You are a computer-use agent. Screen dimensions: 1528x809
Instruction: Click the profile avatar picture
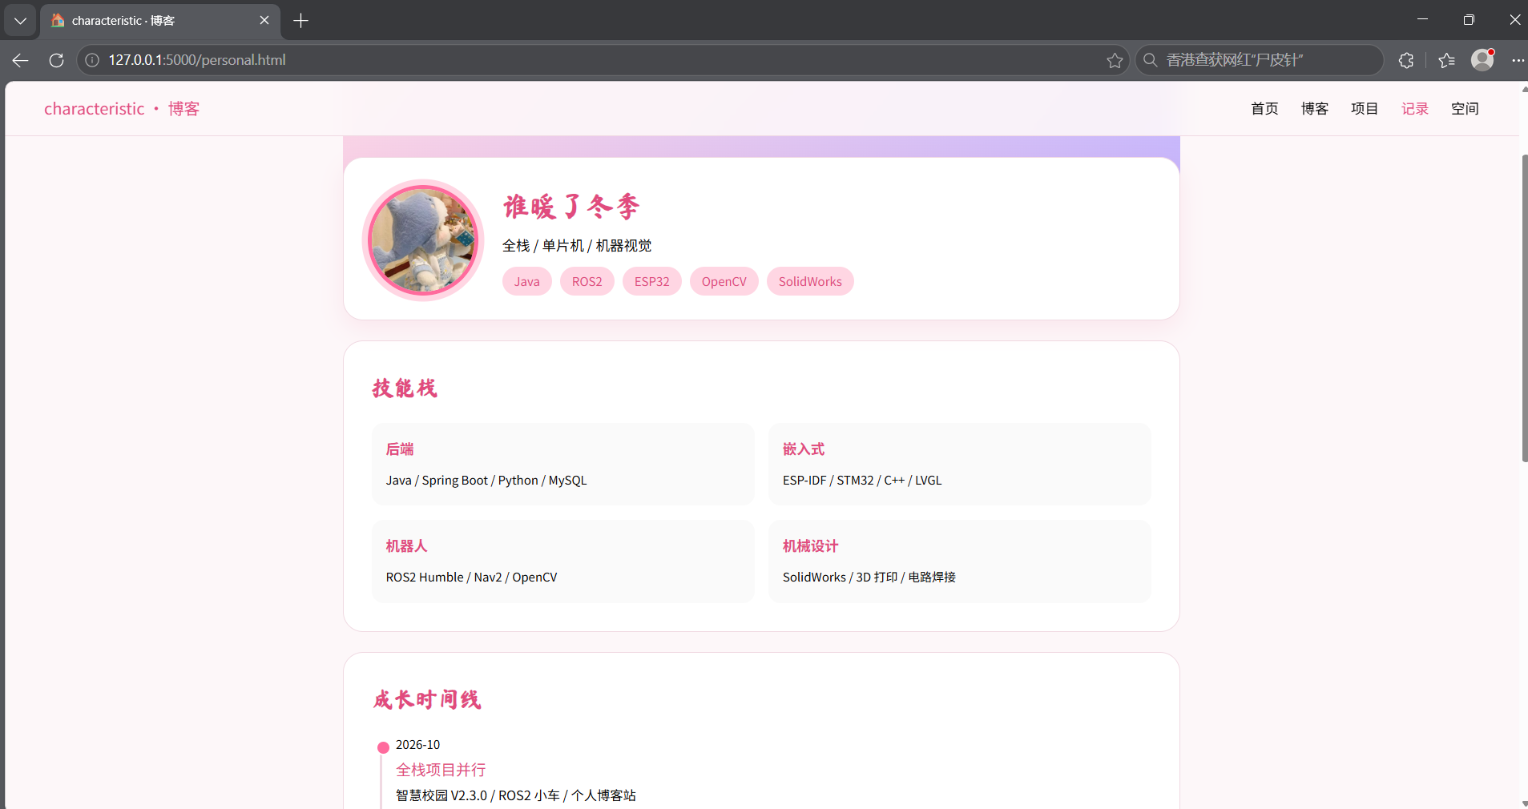[423, 240]
